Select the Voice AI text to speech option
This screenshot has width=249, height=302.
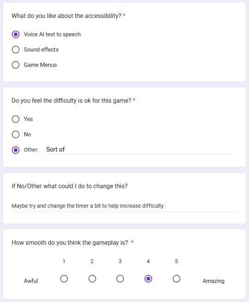point(16,35)
